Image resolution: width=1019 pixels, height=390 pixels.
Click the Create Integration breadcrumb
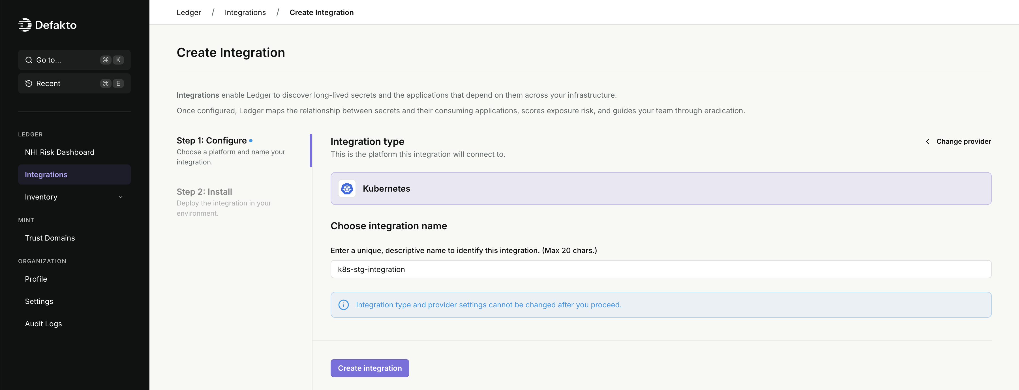(x=322, y=12)
